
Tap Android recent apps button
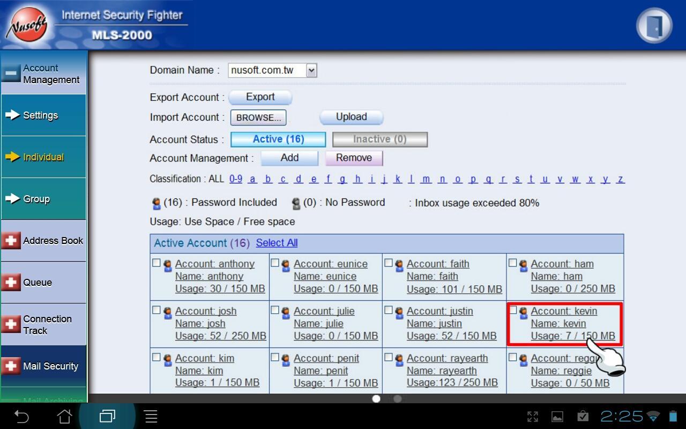click(x=108, y=416)
